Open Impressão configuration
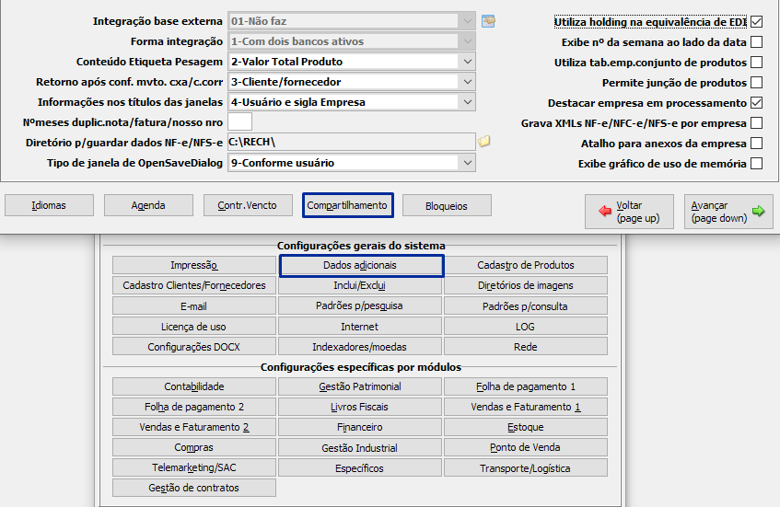This screenshot has width=780, height=507. 194,265
